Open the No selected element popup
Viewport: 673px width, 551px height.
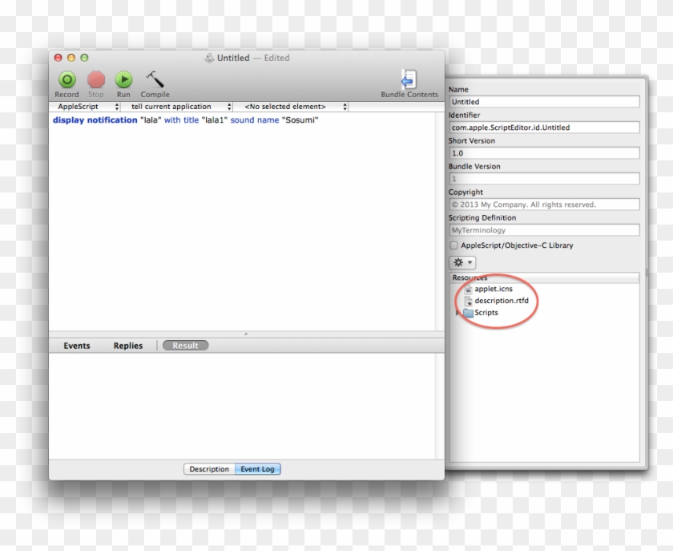pos(292,107)
